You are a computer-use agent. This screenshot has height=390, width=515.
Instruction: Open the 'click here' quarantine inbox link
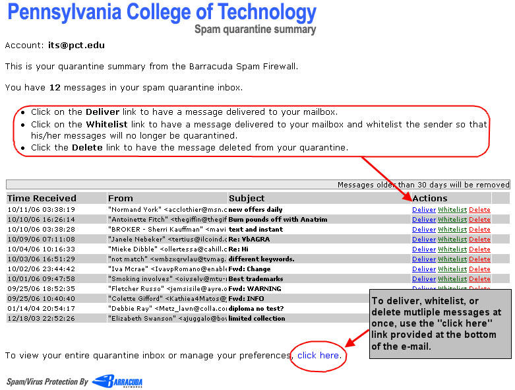pos(318,356)
